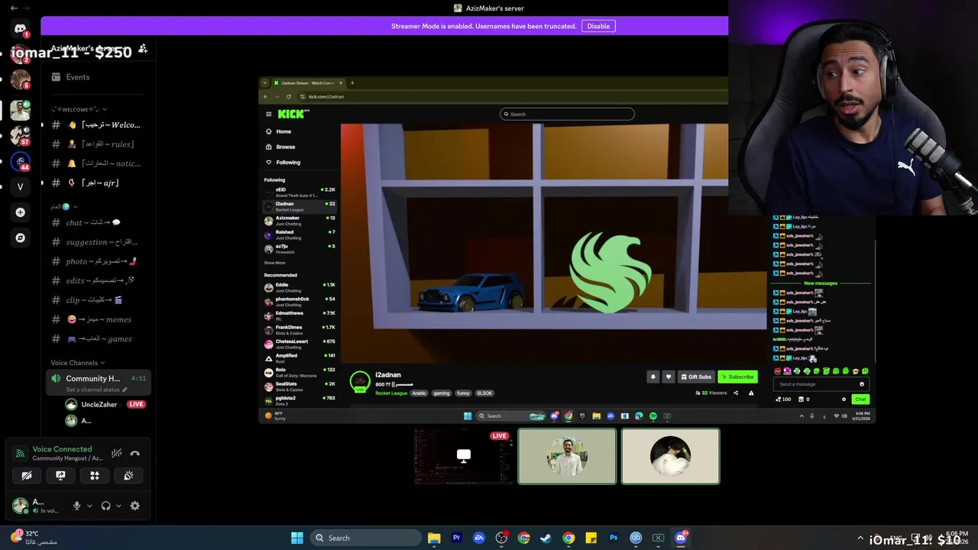Open Steam from taskbar

(546, 538)
